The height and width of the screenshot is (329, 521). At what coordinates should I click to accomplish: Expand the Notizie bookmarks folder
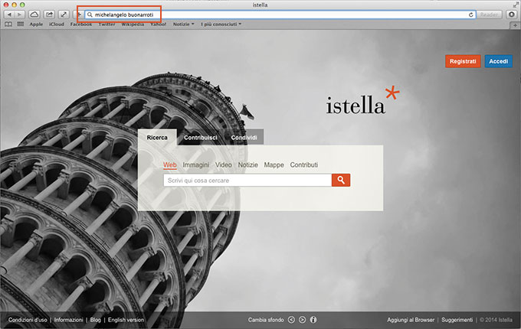(183, 24)
